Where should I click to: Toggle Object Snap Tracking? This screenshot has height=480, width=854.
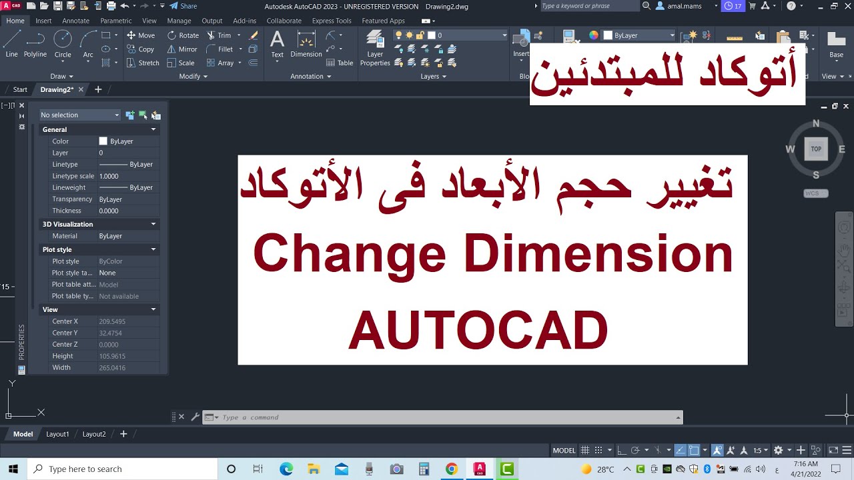[x=680, y=451]
